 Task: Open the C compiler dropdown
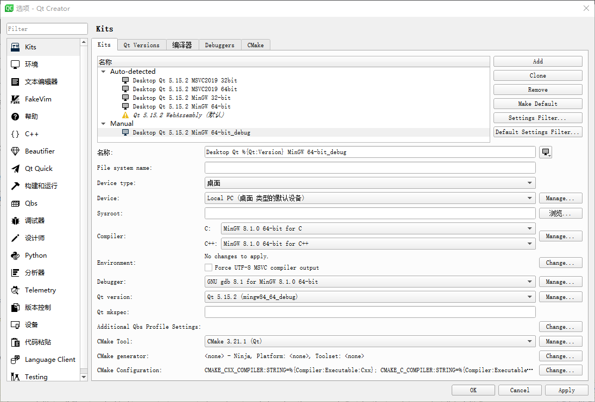tap(378, 229)
